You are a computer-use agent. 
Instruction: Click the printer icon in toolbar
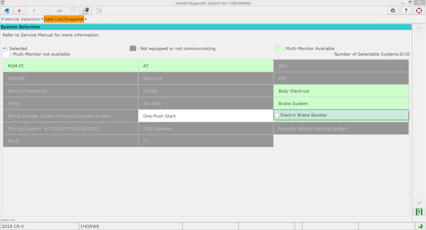point(59,11)
